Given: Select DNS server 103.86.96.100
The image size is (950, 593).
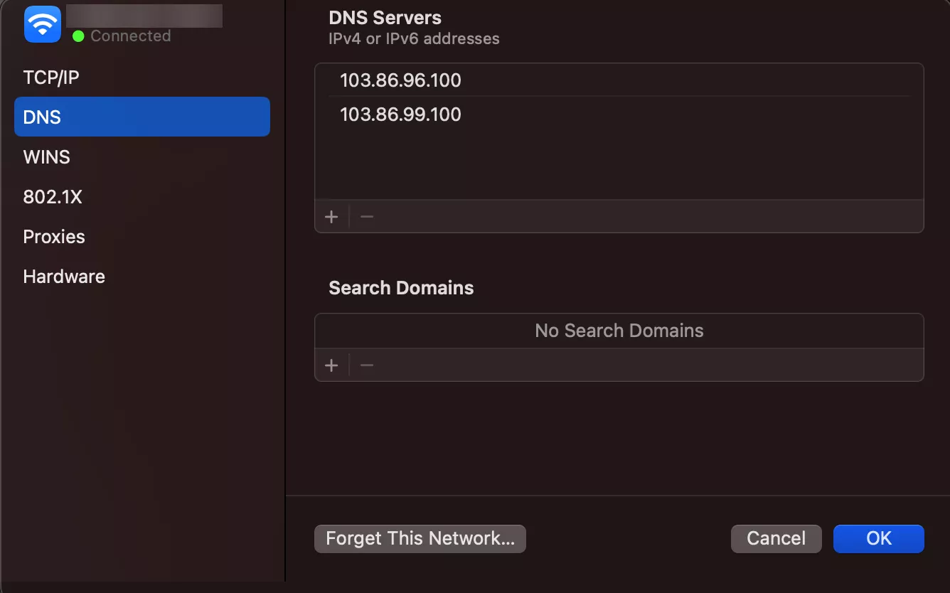Looking at the screenshot, I should click(400, 80).
